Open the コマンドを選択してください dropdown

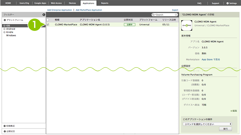(207, 124)
